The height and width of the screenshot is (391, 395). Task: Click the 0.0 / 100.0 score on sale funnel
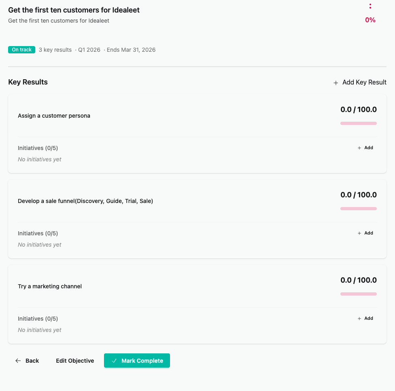pyautogui.click(x=358, y=194)
